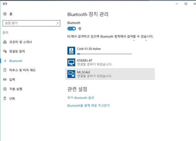Click the device icon for MI_SCALE
Viewport: 196px width, 141px height.
pos(71,74)
